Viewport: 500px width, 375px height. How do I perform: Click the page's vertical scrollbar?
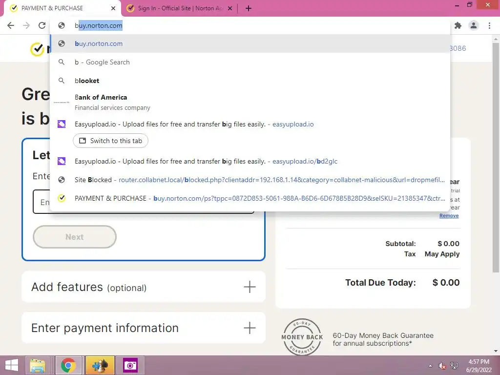(496, 158)
